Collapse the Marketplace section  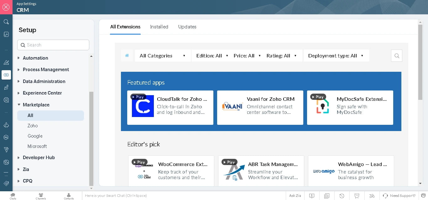coord(36,105)
